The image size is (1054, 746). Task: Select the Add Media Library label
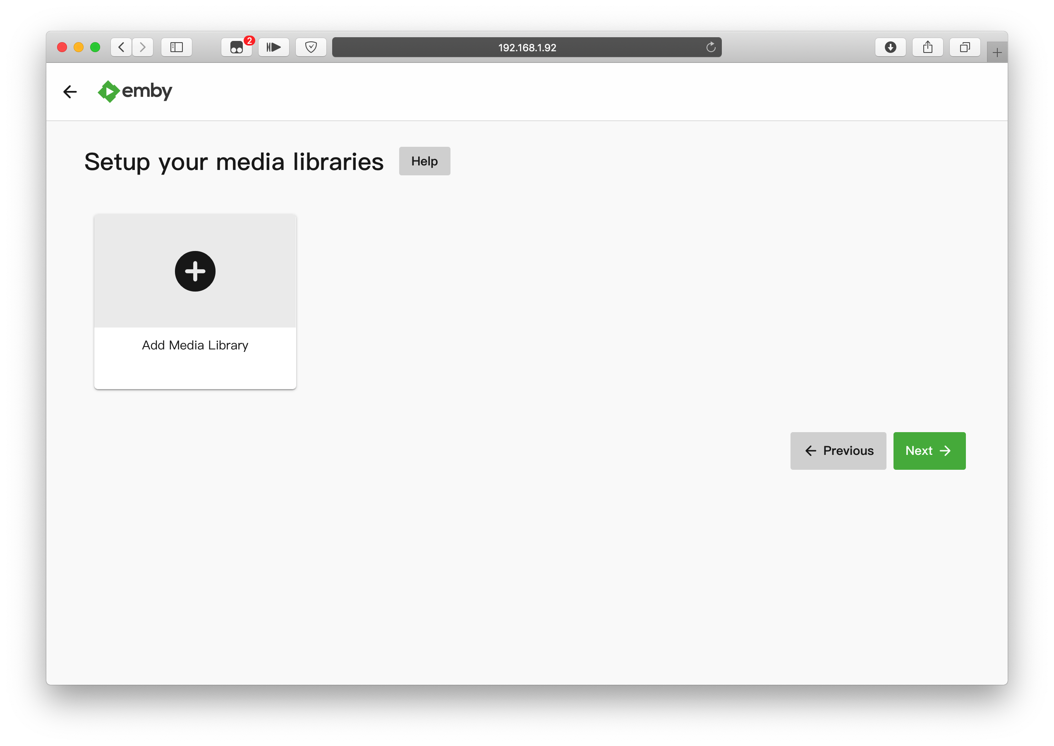pyautogui.click(x=195, y=345)
